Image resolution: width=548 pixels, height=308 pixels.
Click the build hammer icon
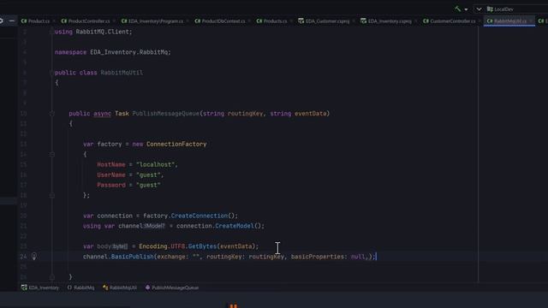pyautogui.click(x=457, y=9)
